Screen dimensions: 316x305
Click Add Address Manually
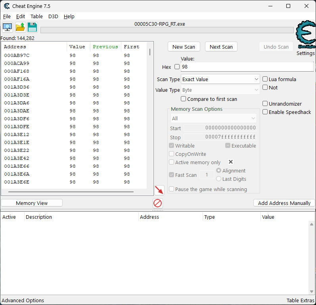[x=284, y=203]
